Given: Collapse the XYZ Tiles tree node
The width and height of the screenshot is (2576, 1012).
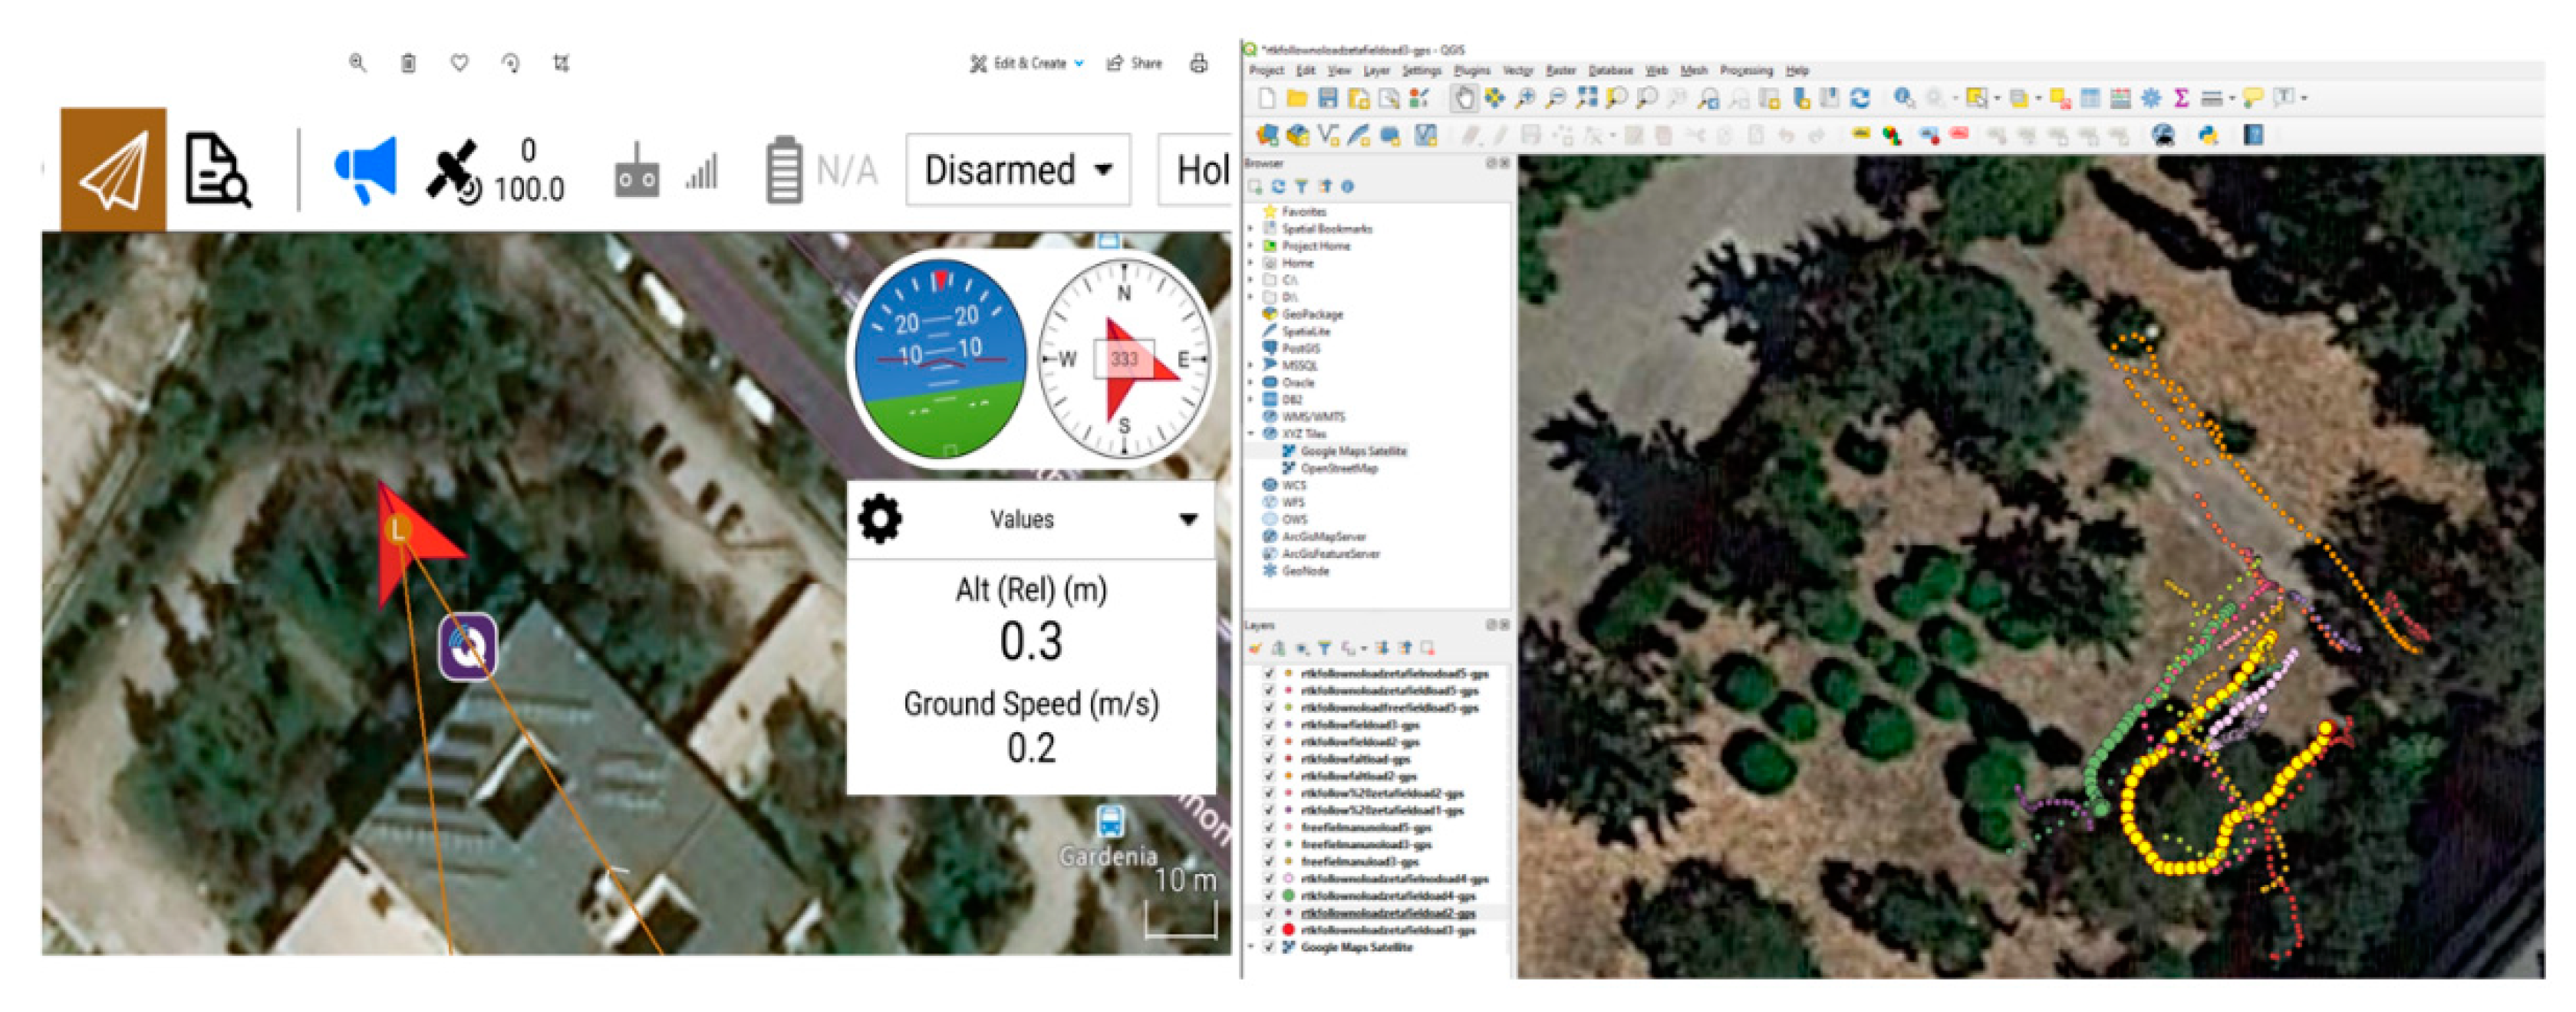Looking at the screenshot, I should coord(1252,434).
